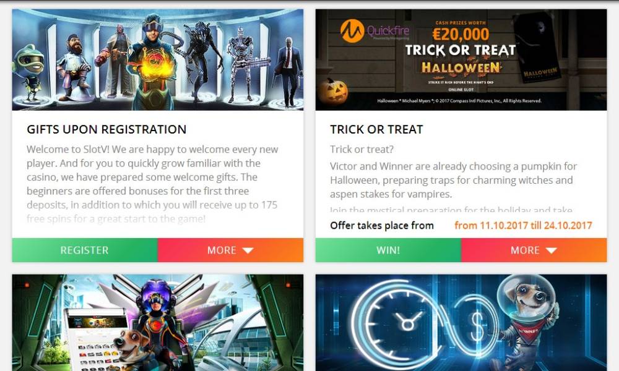The image size is (619, 371).
Task: Click the GIFTS UPON REGISTRATION heading
Action: point(106,129)
